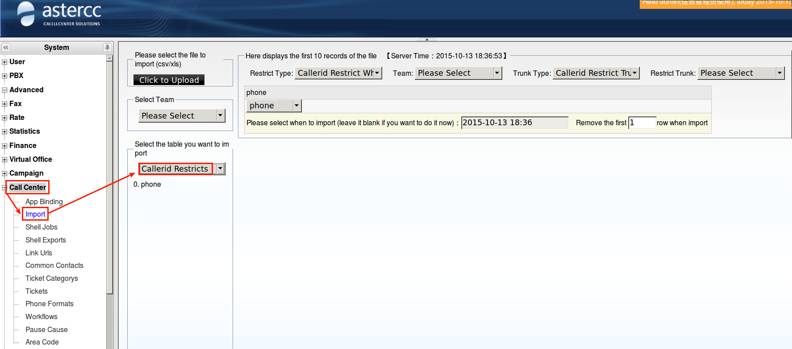Expand the PBX tree node

coord(4,76)
